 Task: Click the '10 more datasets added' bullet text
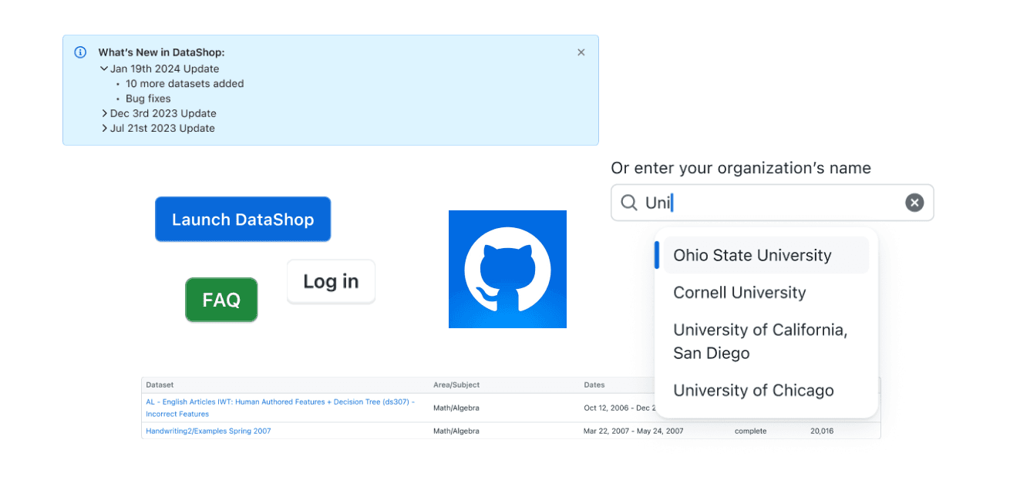point(185,83)
